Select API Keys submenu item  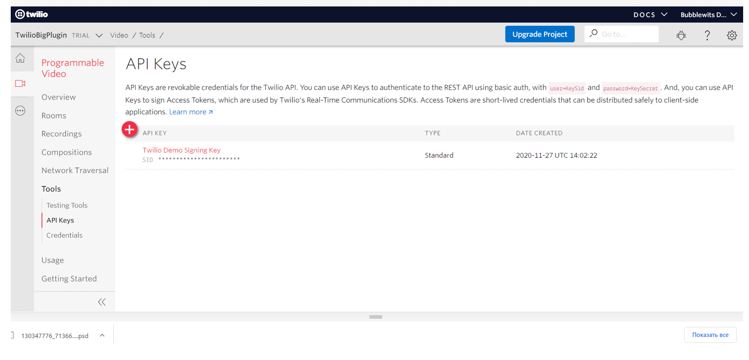pos(60,220)
